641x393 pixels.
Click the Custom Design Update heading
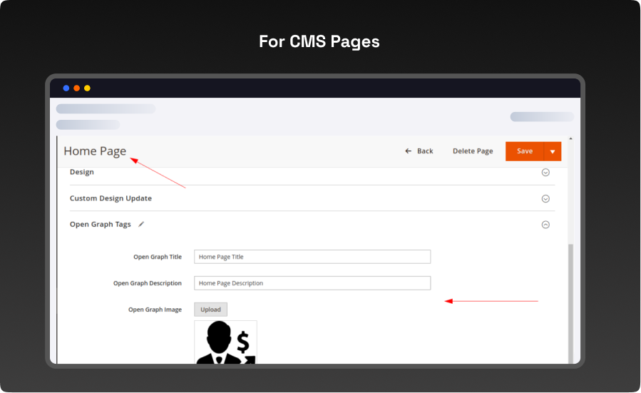click(x=111, y=198)
